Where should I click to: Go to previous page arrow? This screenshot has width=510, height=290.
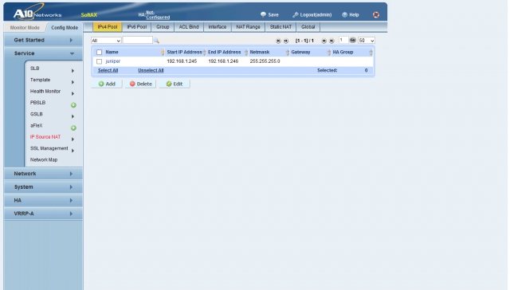(286, 41)
